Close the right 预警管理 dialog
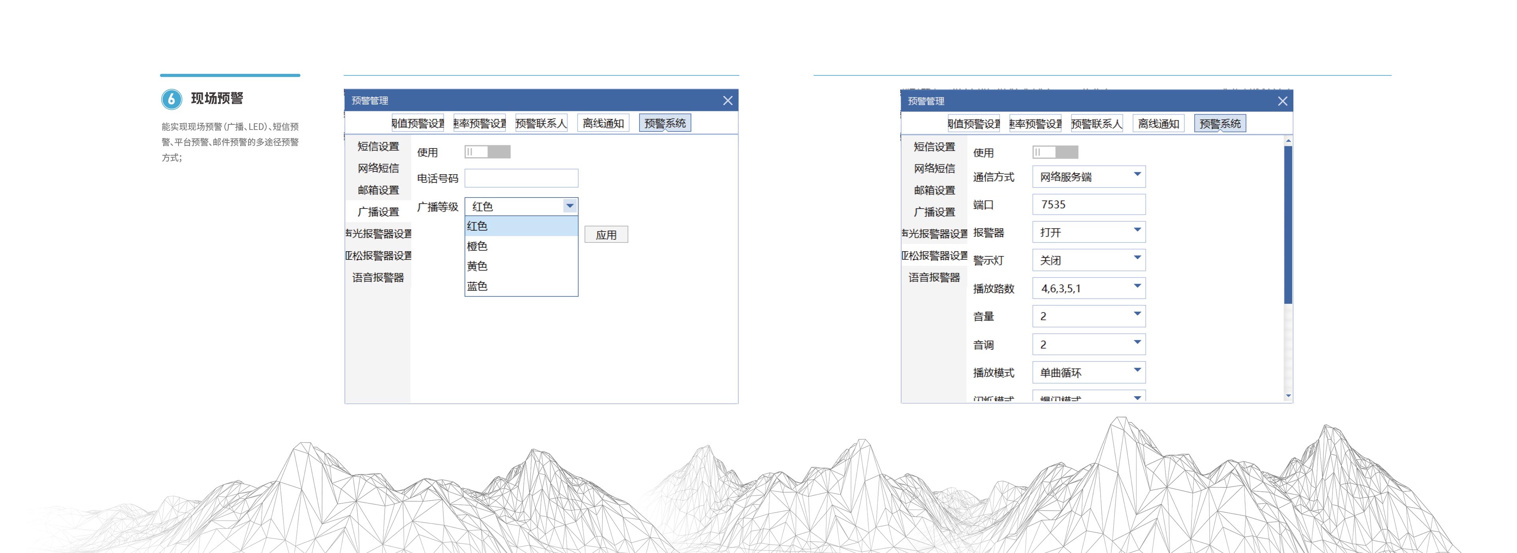Image resolution: width=1517 pixels, height=553 pixels. [x=1282, y=101]
